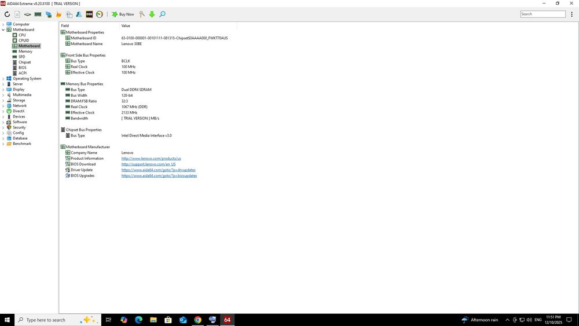Collapse the Motherboard tree node

(3, 30)
